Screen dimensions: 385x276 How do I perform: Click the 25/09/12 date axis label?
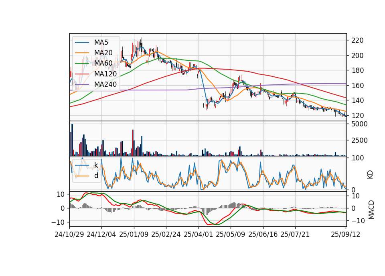[x=346, y=234]
